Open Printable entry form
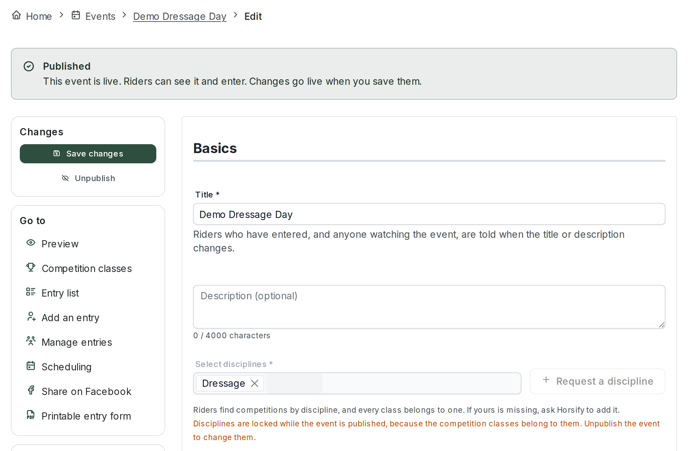Image resolution: width=688 pixels, height=451 pixels. pos(88,416)
